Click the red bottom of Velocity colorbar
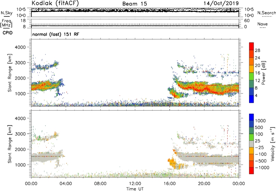 click(252, 171)
